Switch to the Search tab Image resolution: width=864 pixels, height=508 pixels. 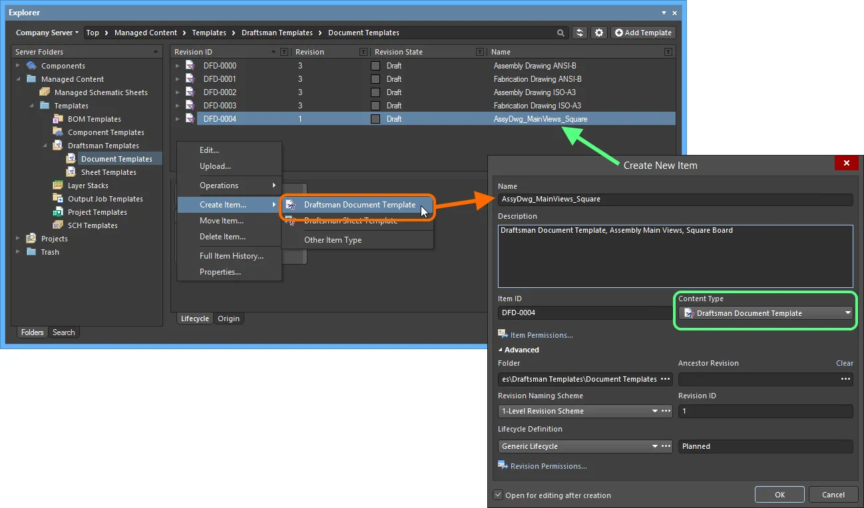pos(64,332)
